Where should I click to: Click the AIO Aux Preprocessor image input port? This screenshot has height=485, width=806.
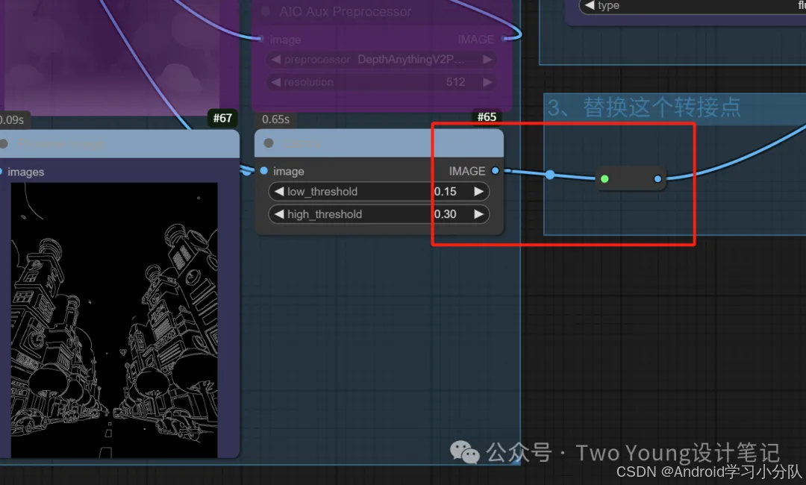tap(261, 39)
